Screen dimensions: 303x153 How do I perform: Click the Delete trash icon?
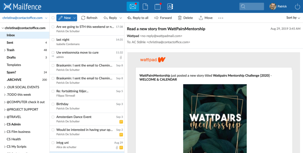pyautogui.click(x=180, y=18)
